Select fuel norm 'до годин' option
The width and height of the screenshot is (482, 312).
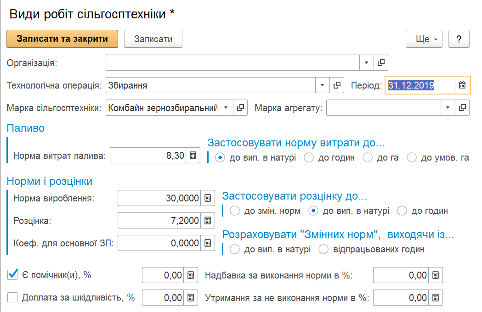[309, 157]
